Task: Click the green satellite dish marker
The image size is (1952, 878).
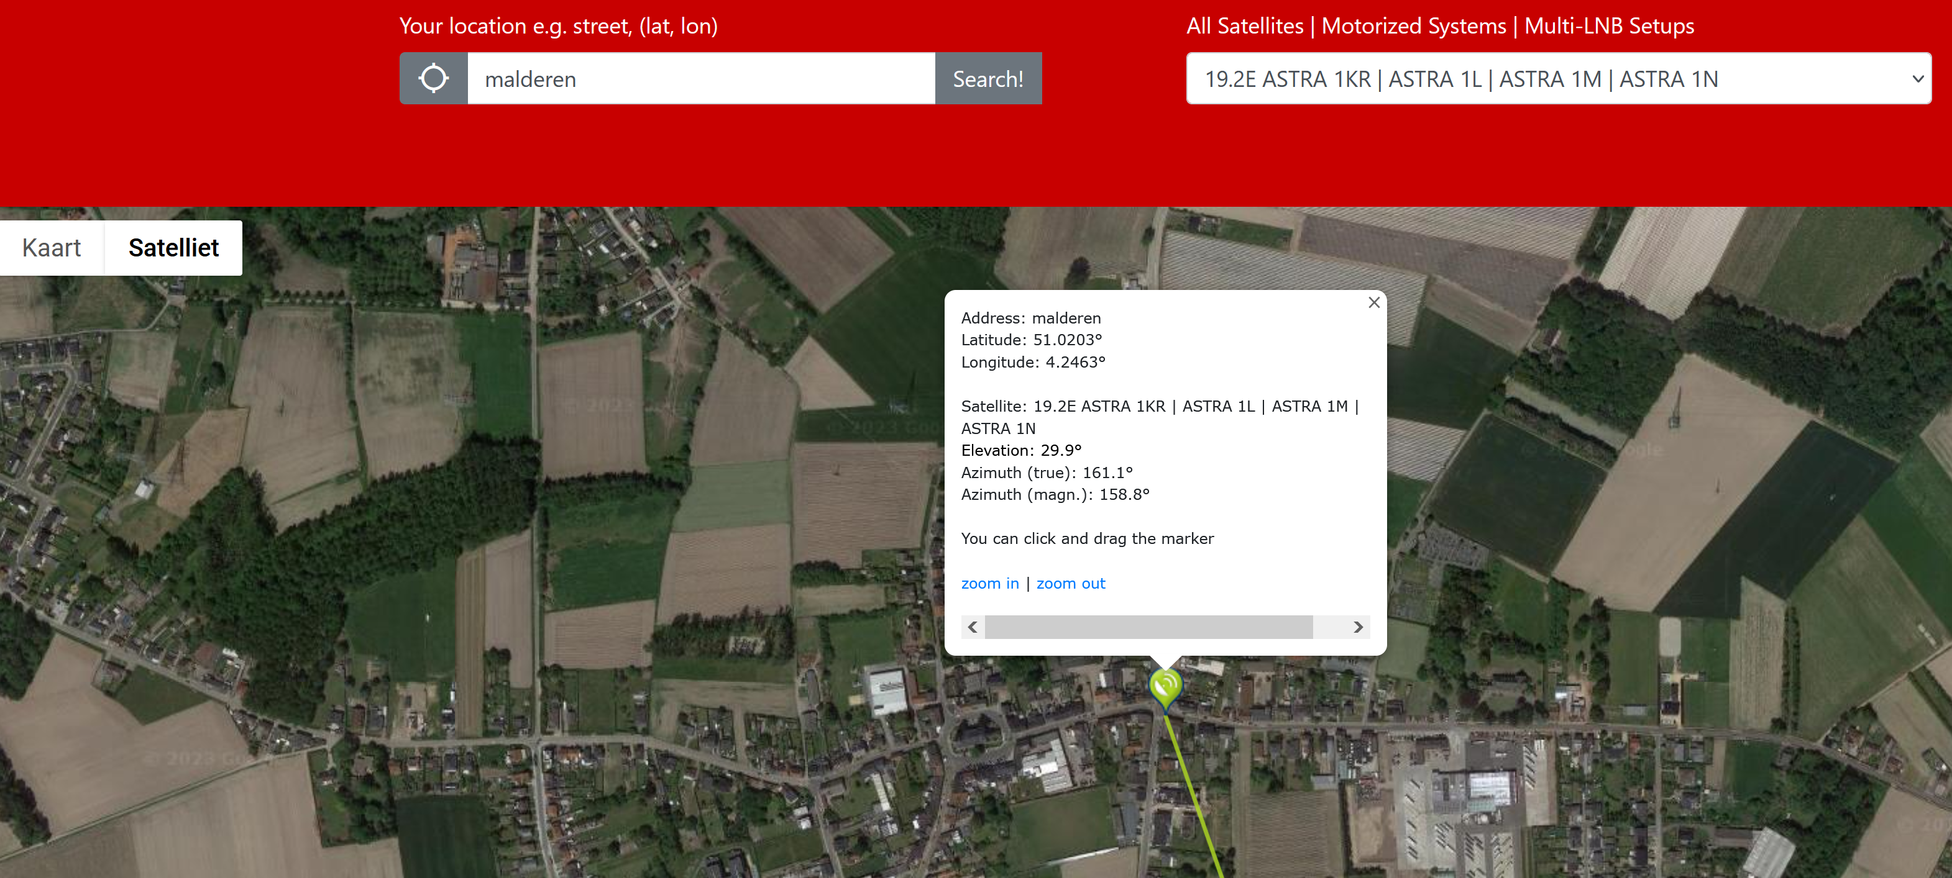Action: (1165, 689)
